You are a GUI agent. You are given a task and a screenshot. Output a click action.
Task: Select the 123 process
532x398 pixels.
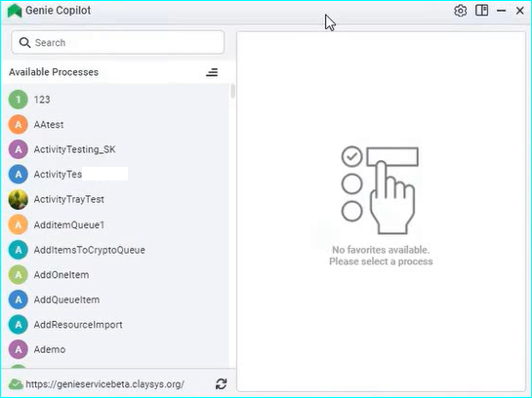pos(115,99)
